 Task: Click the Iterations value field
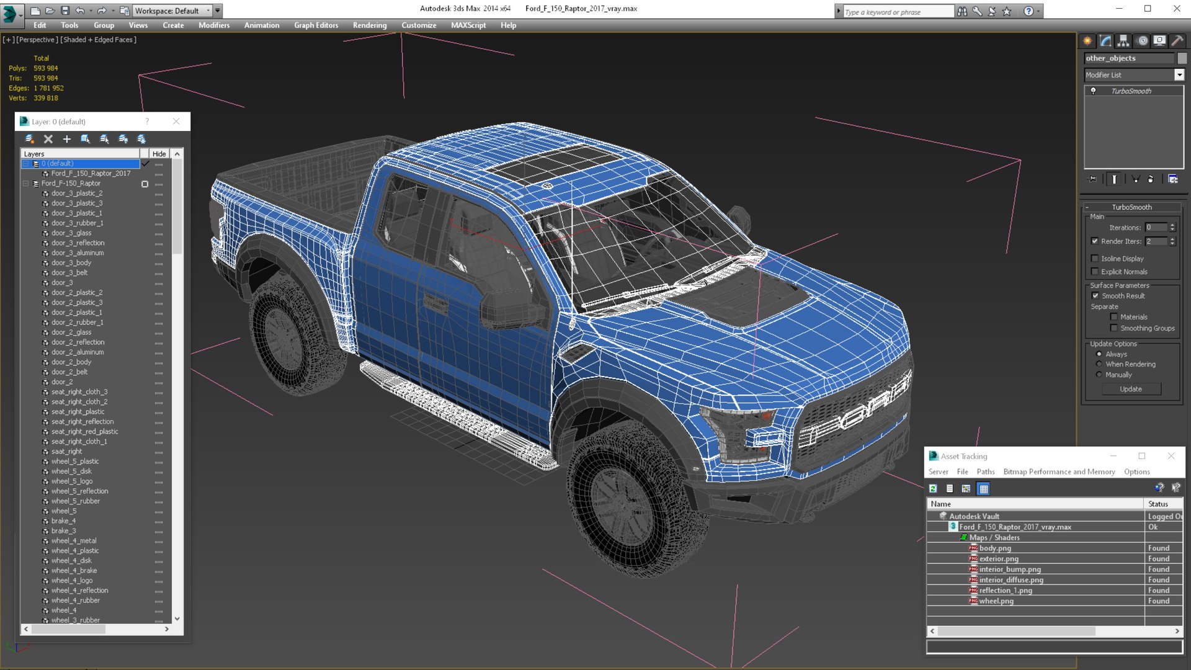(x=1156, y=227)
